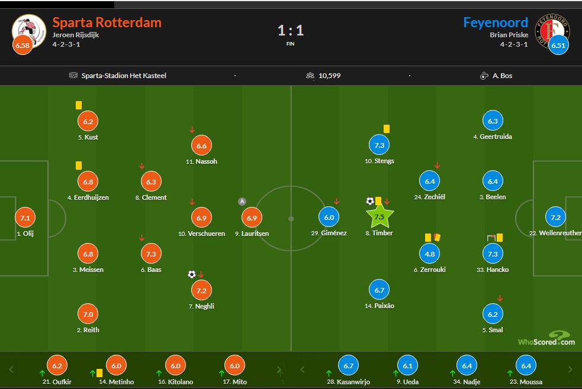
Task: Click the assist badge next to Lauritsen
Action: [x=242, y=202]
